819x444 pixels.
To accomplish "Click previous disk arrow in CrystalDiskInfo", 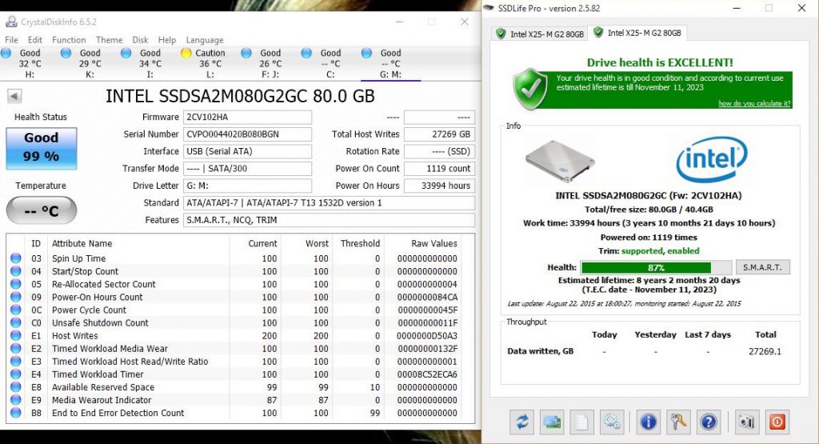I will click(x=14, y=96).
